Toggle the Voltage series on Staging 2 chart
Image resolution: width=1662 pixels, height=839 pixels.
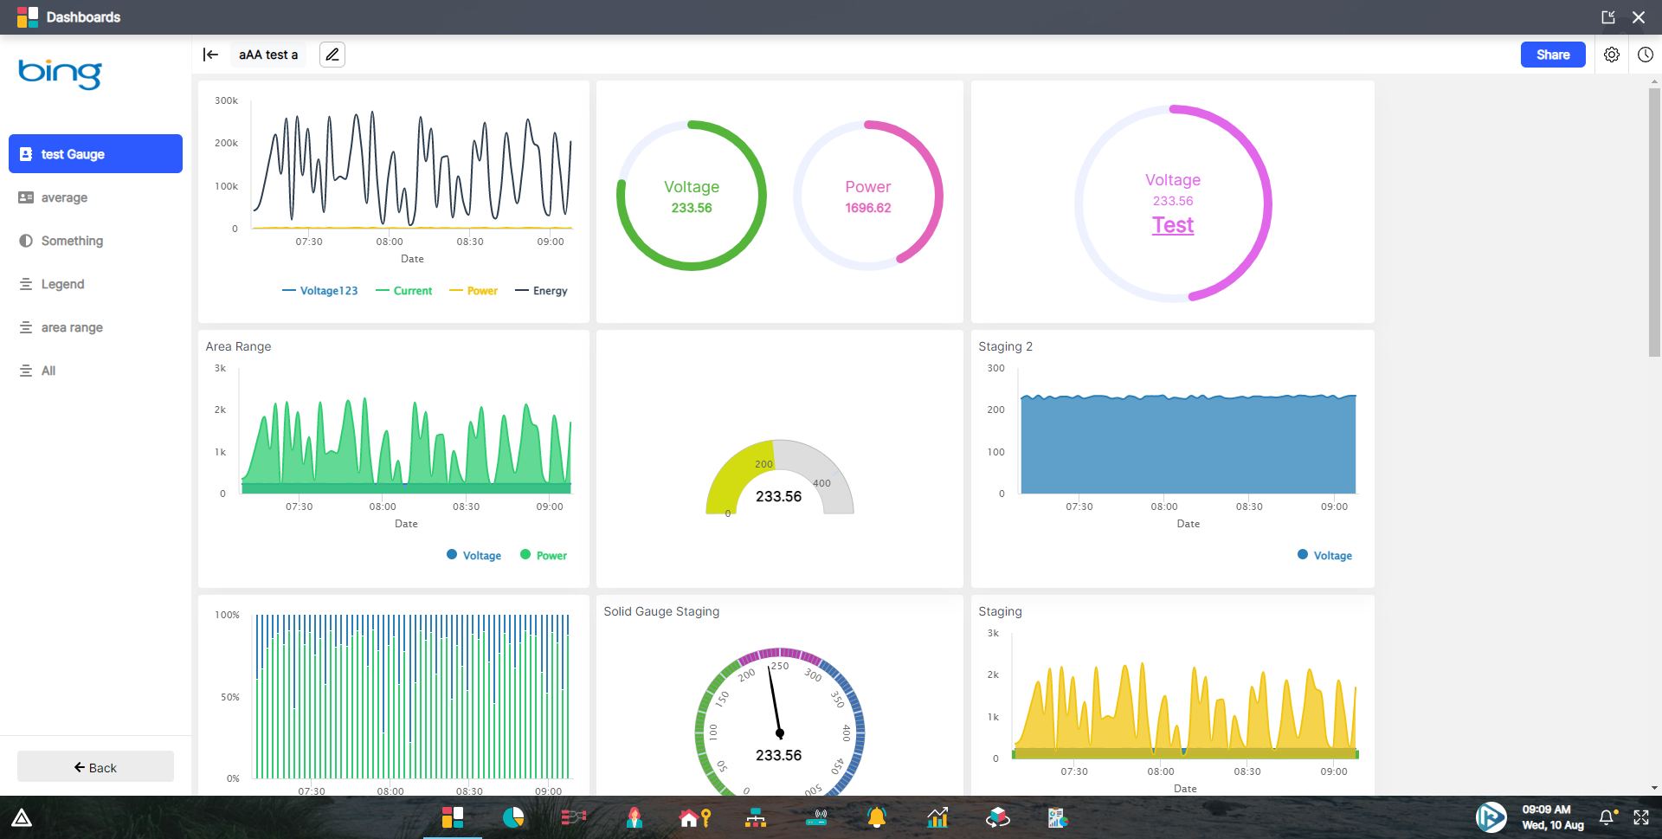pyautogui.click(x=1324, y=555)
